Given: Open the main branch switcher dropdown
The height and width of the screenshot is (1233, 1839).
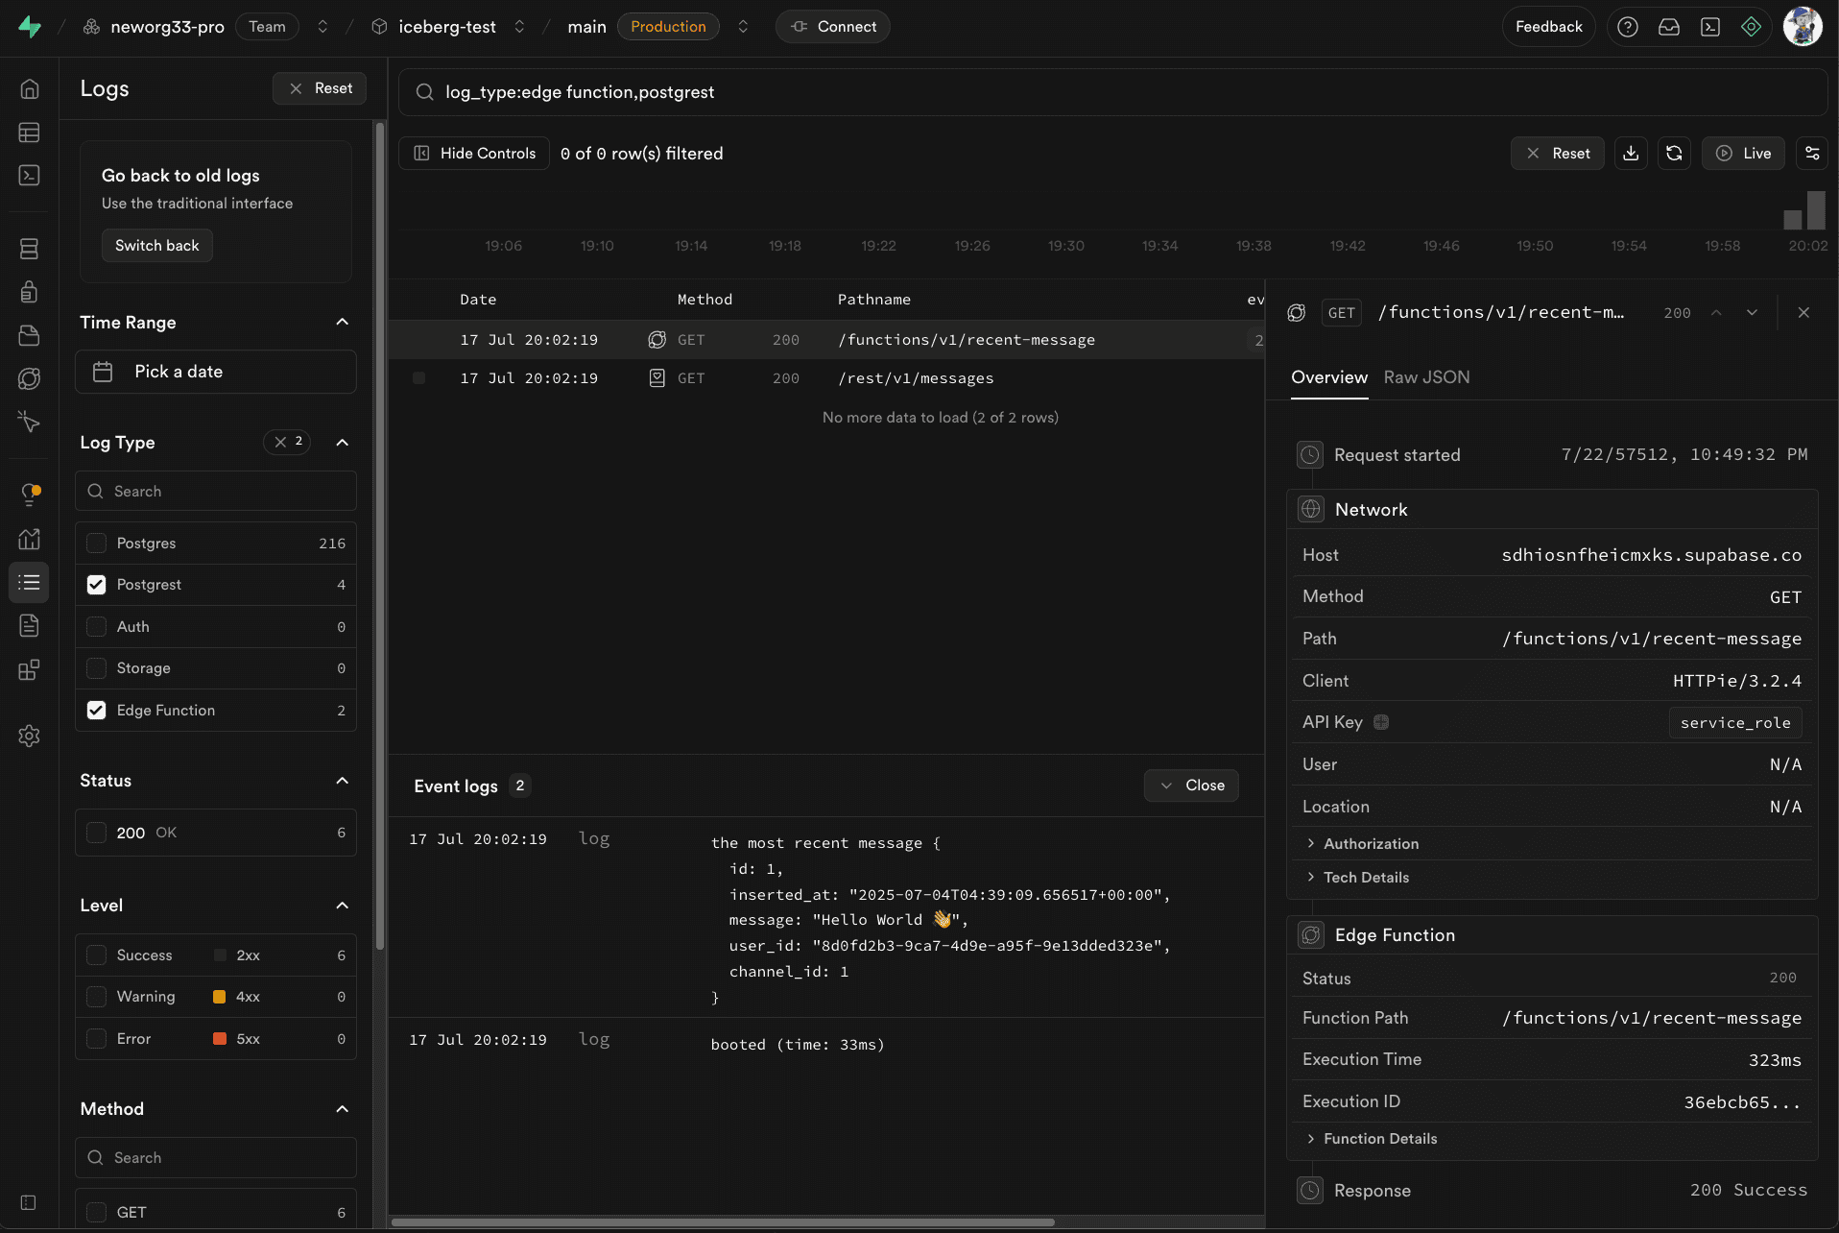Looking at the screenshot, I should [x=743, y=27].
